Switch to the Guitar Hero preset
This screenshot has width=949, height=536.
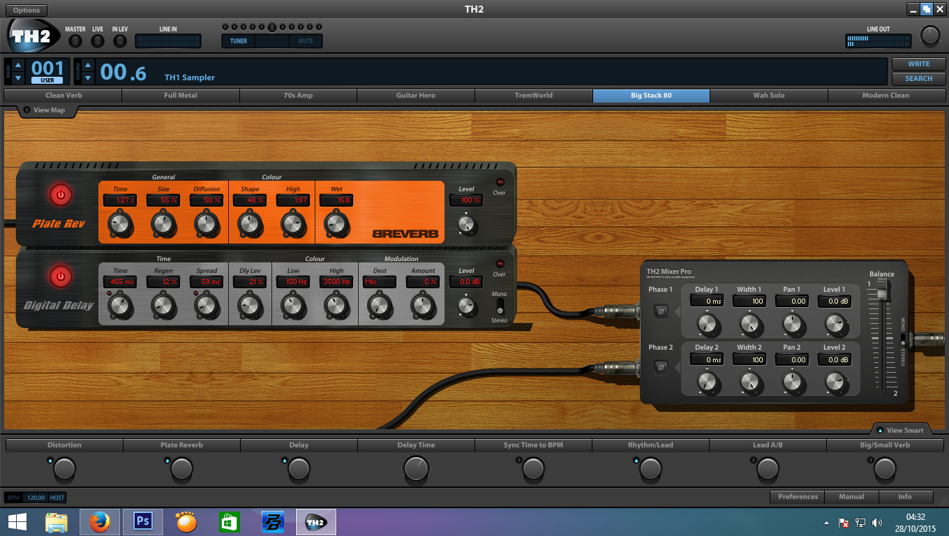tap(416, 96)
